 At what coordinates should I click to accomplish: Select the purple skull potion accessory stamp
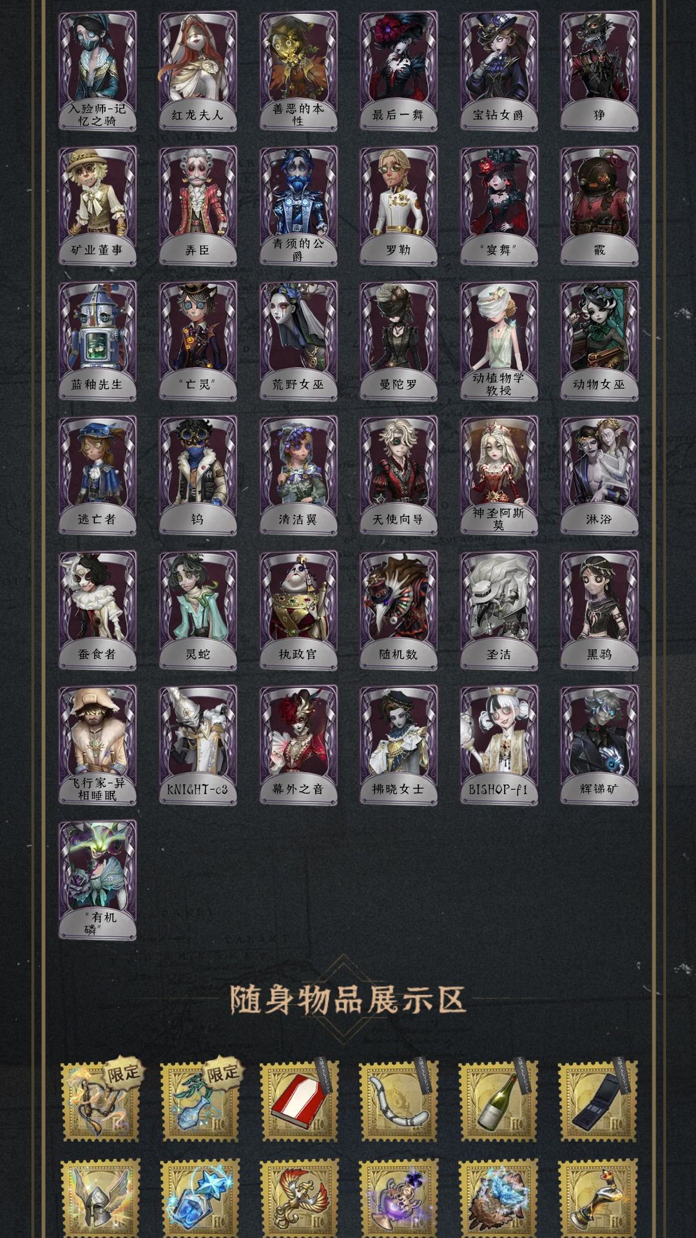398,1198
